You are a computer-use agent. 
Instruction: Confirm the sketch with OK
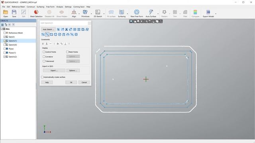click(71, 82)
